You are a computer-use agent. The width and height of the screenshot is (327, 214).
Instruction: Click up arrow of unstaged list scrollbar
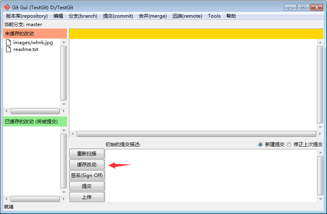64,42
